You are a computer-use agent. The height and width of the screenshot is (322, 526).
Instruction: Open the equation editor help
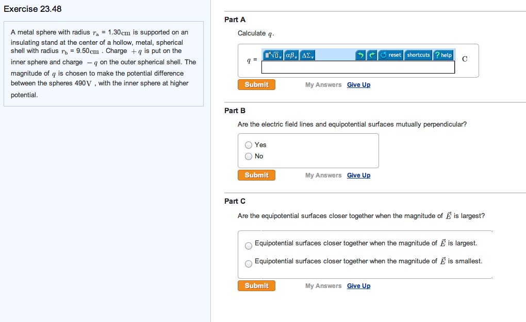click(443, 55)
